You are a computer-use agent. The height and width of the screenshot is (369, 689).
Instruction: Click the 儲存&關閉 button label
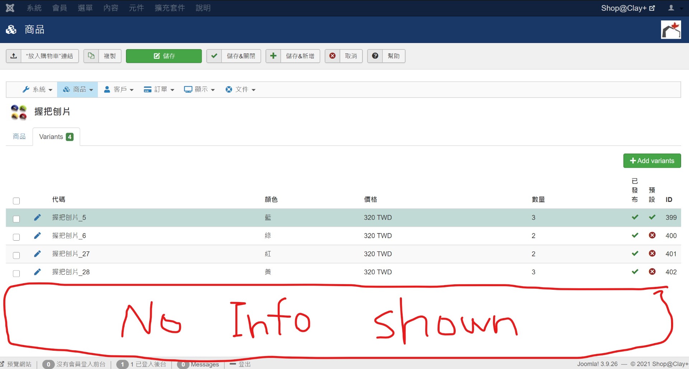pyautogui.click(x=241, y=56)
